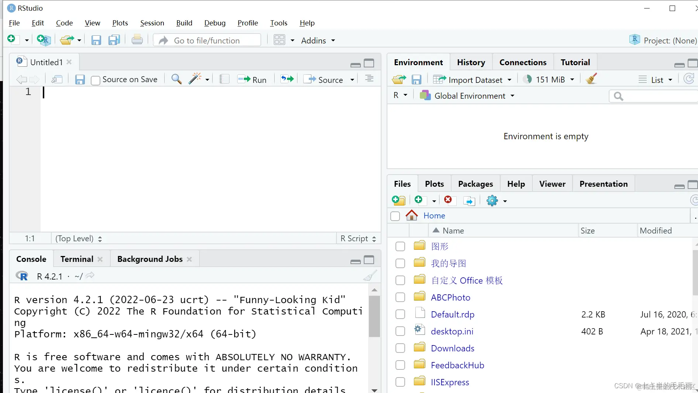Image resolution: width=698 pixels, height=393 pixels.
Task: Open the Files pane More gear menu
Action: point(497,200)
